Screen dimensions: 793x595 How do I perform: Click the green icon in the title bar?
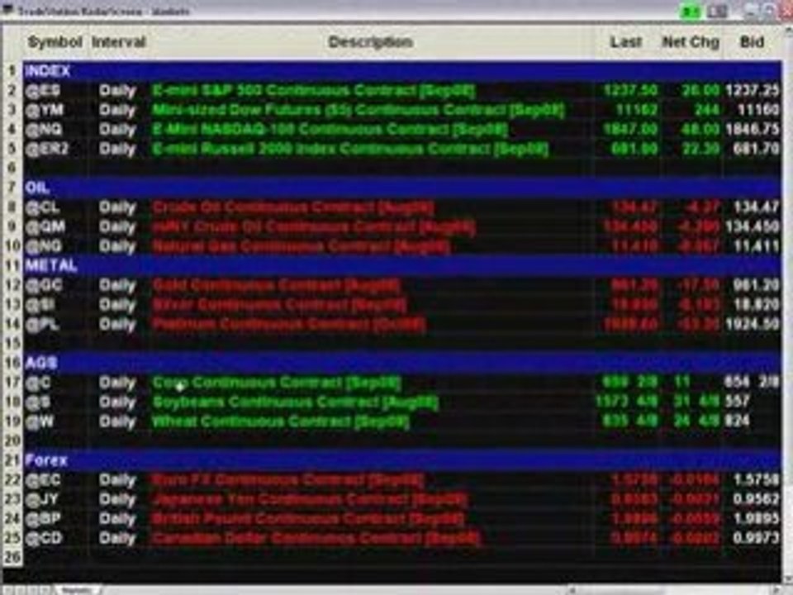(x=690, y=11)
